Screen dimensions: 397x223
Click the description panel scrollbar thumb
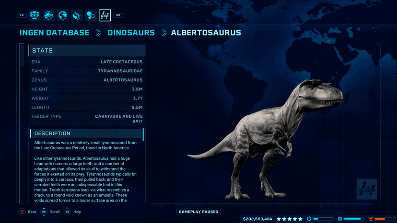coord(143,134)
